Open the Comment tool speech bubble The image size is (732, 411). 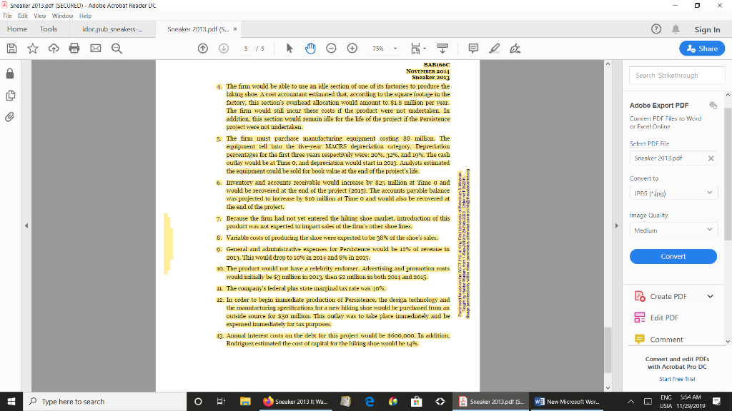tap(473, 48)
